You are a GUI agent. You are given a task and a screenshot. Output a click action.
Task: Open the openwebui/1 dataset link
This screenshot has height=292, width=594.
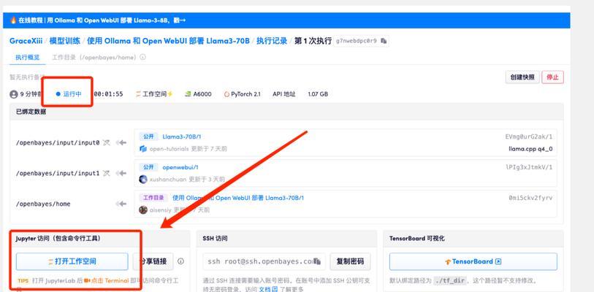point(180,167)
